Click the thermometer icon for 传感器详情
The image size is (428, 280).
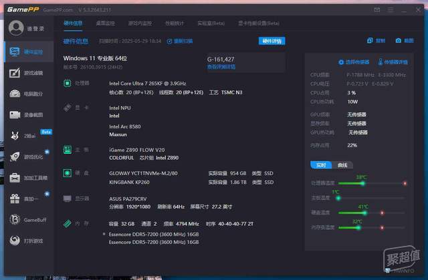381,62
